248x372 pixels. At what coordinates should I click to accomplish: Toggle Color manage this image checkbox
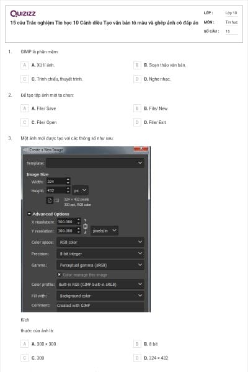pos(60,275)
